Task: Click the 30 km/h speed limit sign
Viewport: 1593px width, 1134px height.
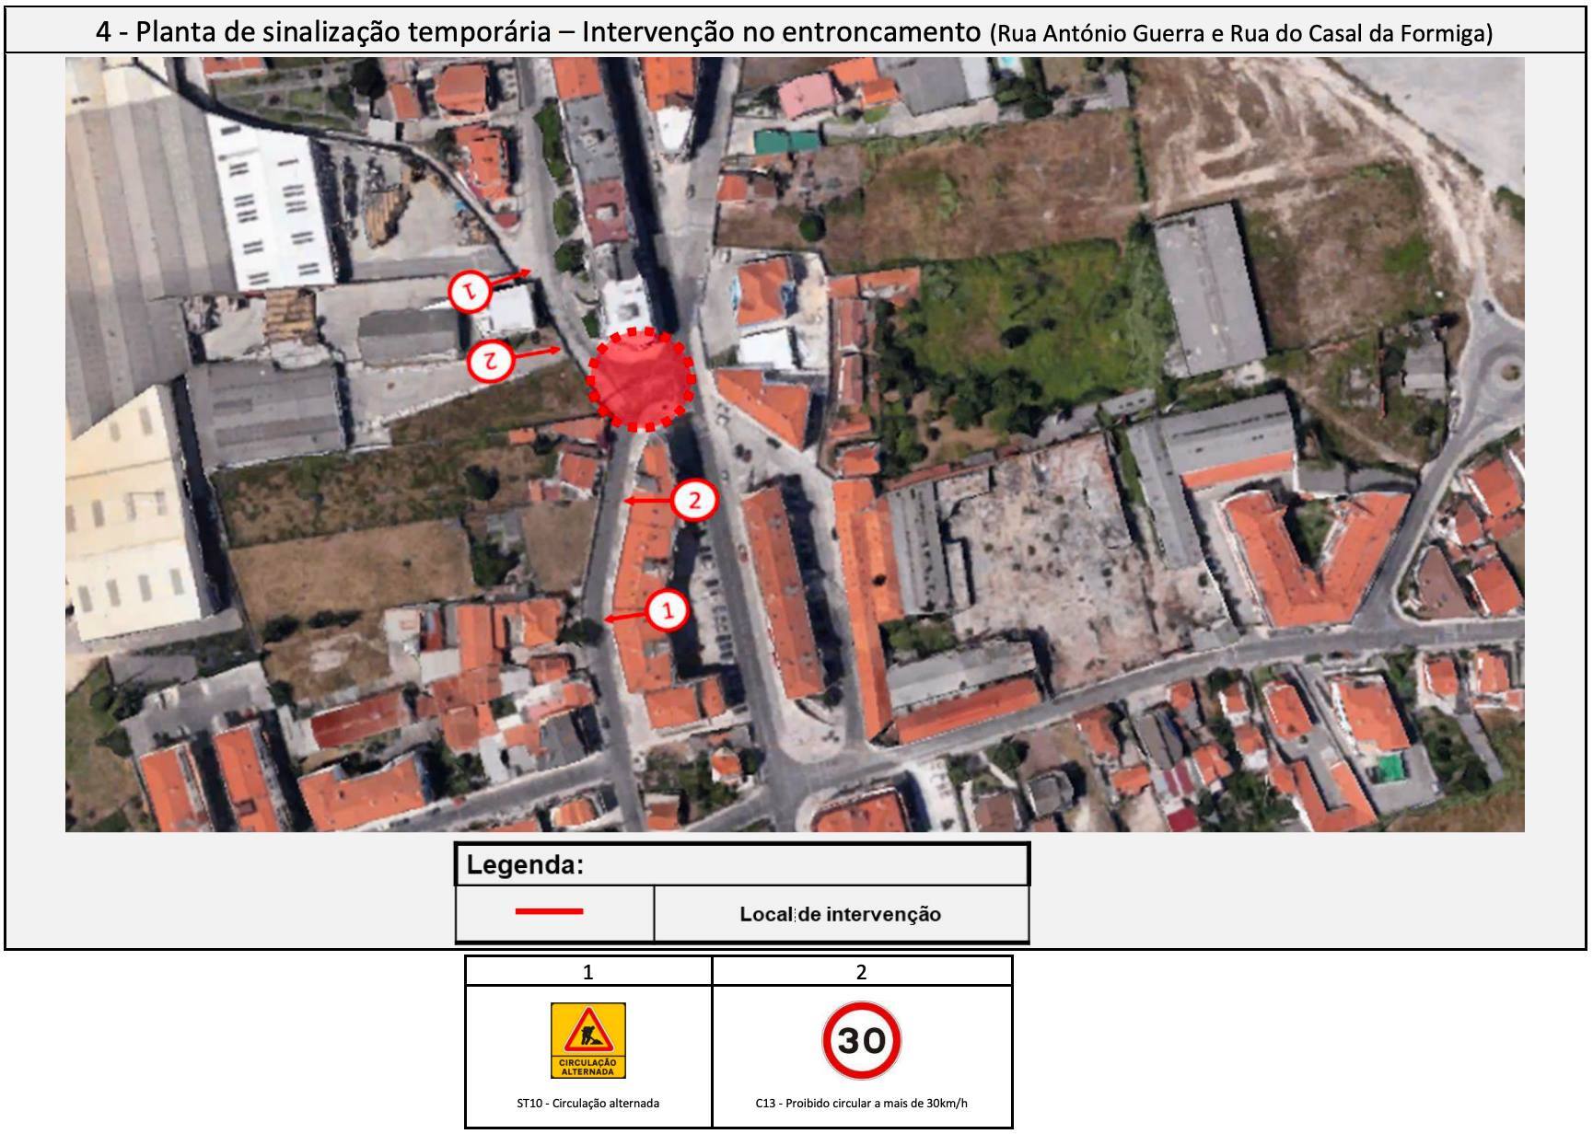Action: (x=861, y=1040)
